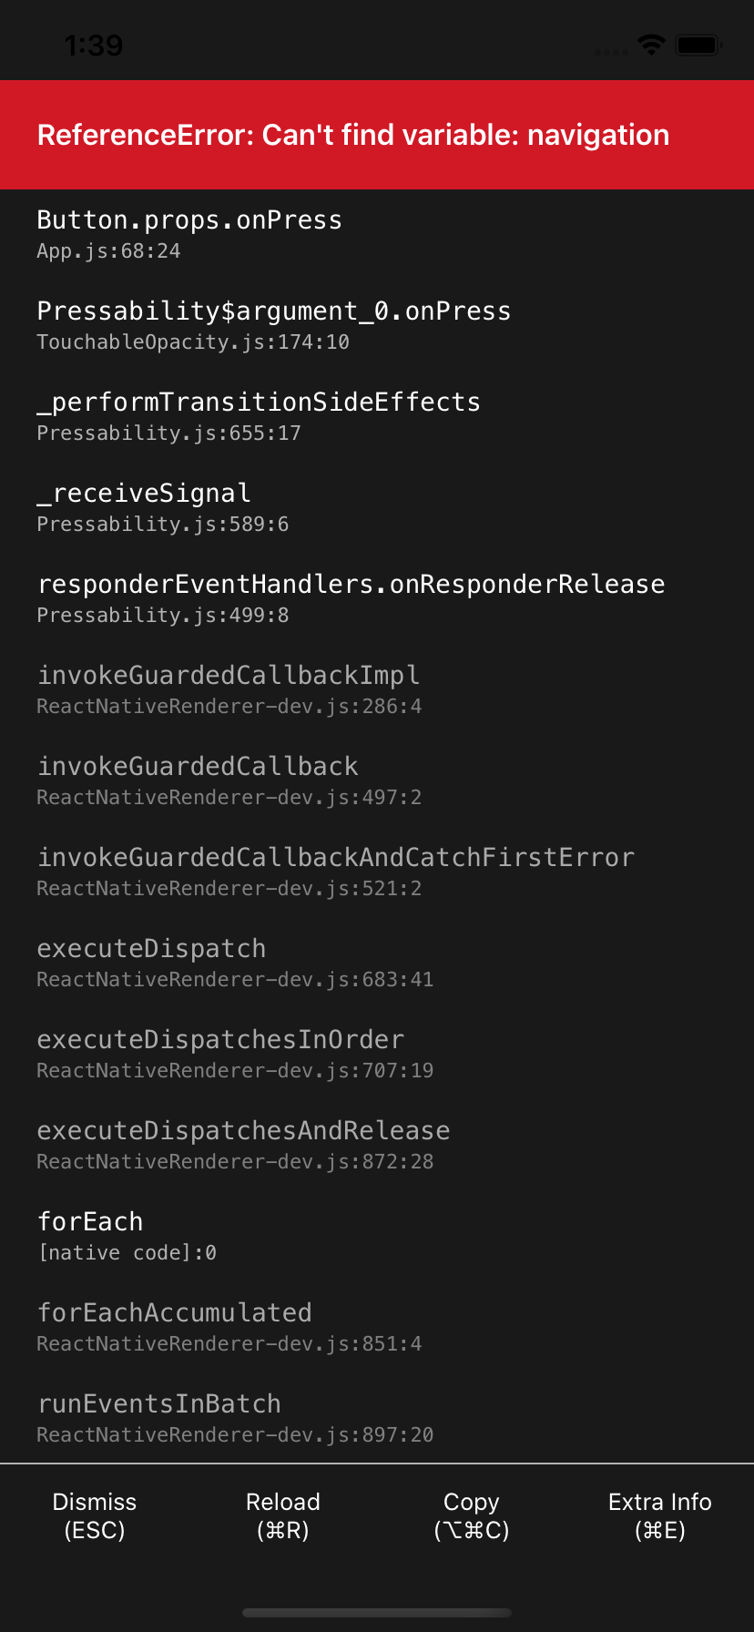Select the forEach native code frame

[x=377, y=1237]
